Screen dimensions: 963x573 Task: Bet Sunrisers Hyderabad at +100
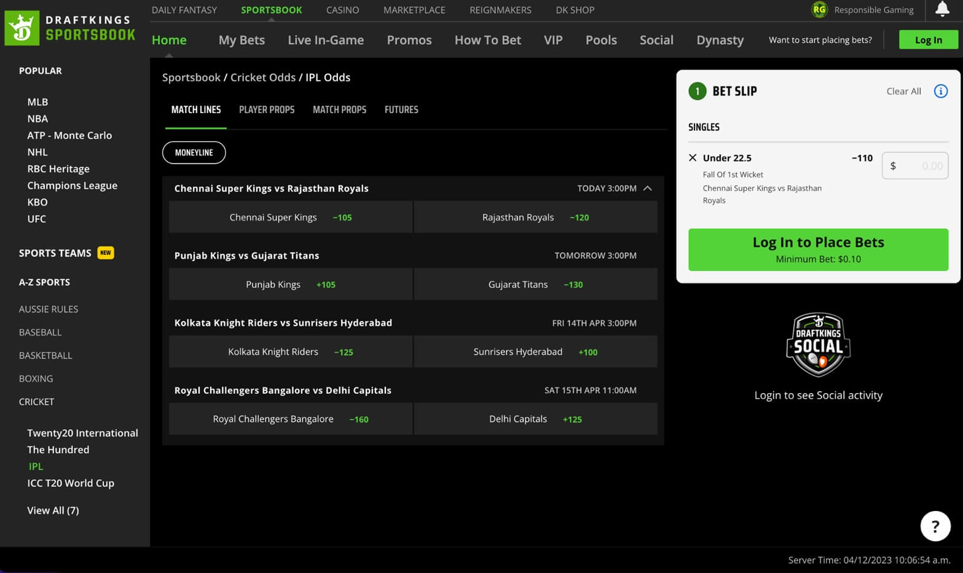(x=535, y=352)
